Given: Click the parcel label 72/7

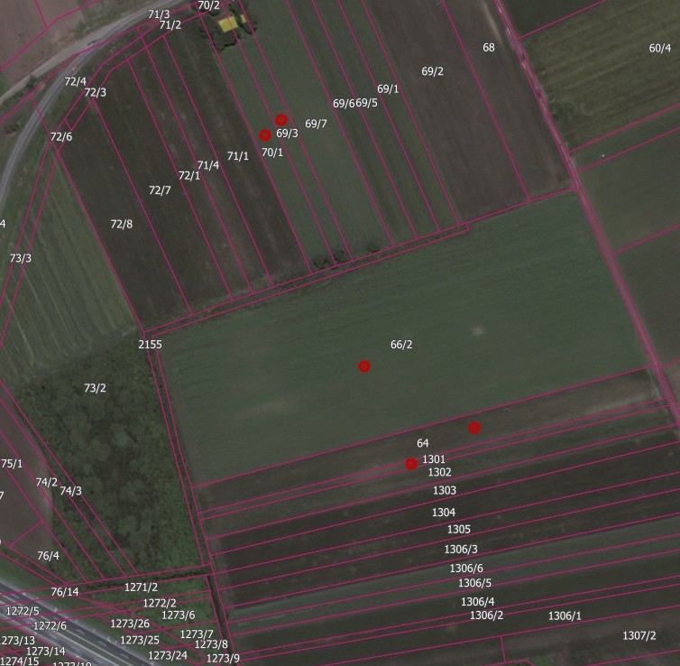Looking at the screenshot, I should coord(160,190).
